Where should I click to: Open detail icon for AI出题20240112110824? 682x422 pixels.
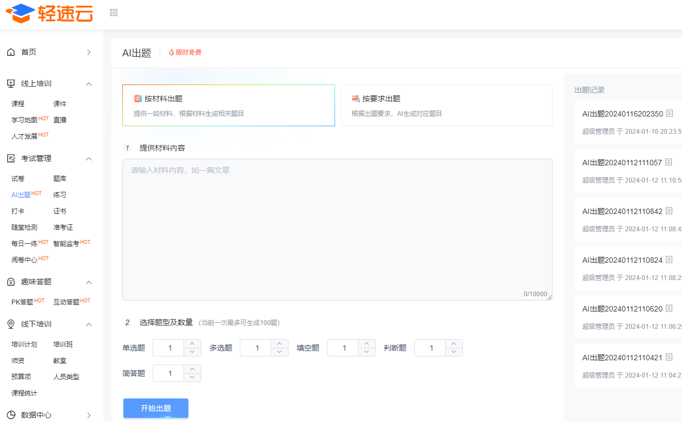click(669, 260)
